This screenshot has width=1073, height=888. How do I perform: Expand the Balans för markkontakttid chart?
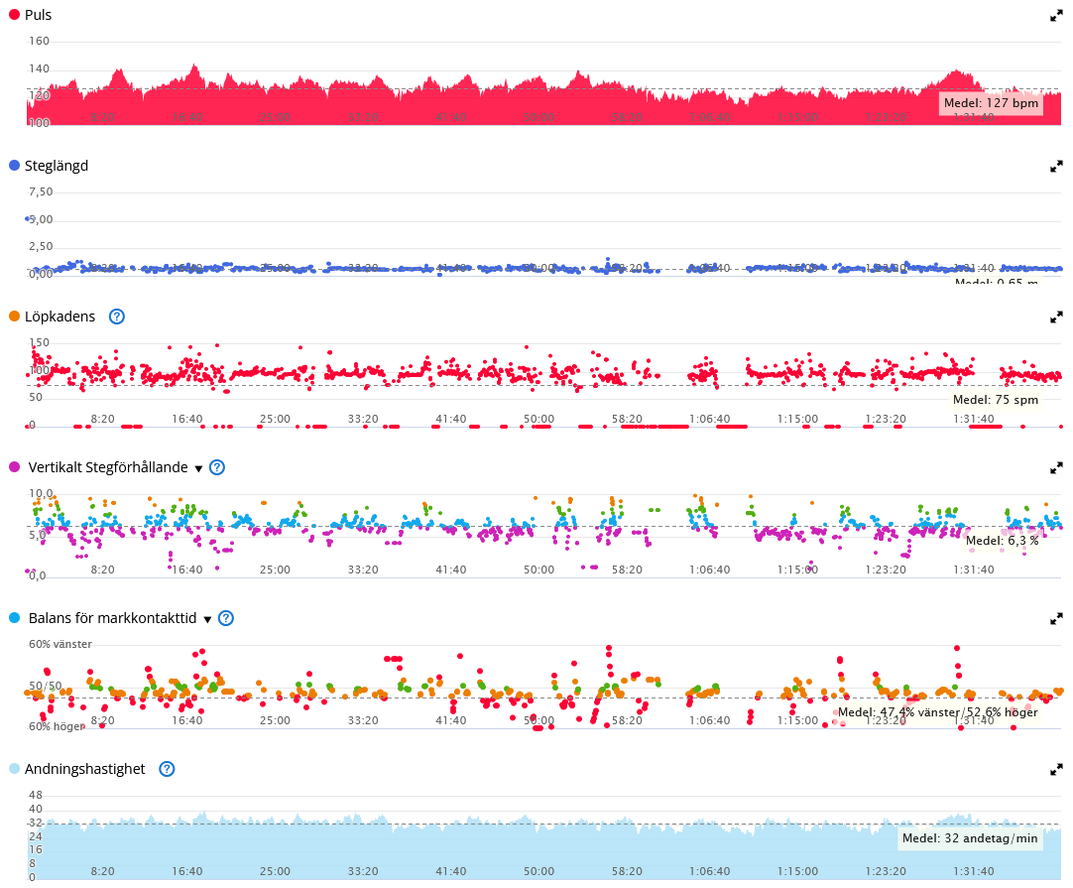(x=1056, y=618)
